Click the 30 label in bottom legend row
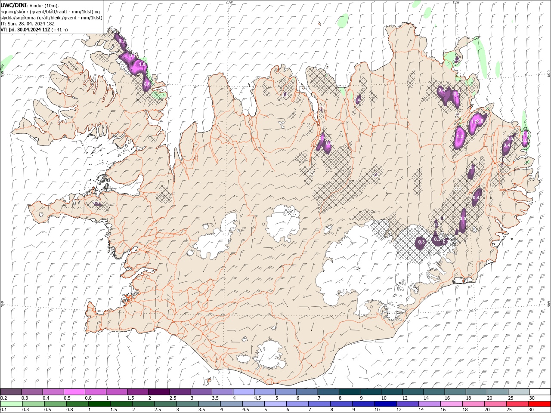551x413 pixels. pos(531,410)
